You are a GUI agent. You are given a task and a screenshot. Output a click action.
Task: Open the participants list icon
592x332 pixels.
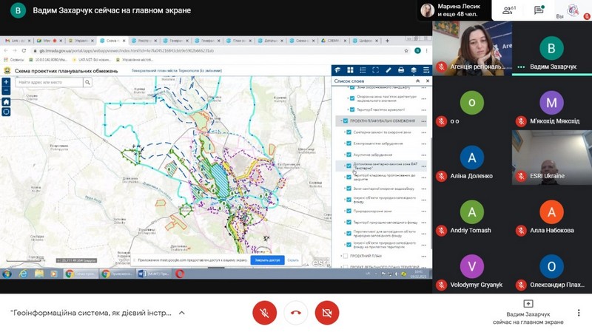508,10
